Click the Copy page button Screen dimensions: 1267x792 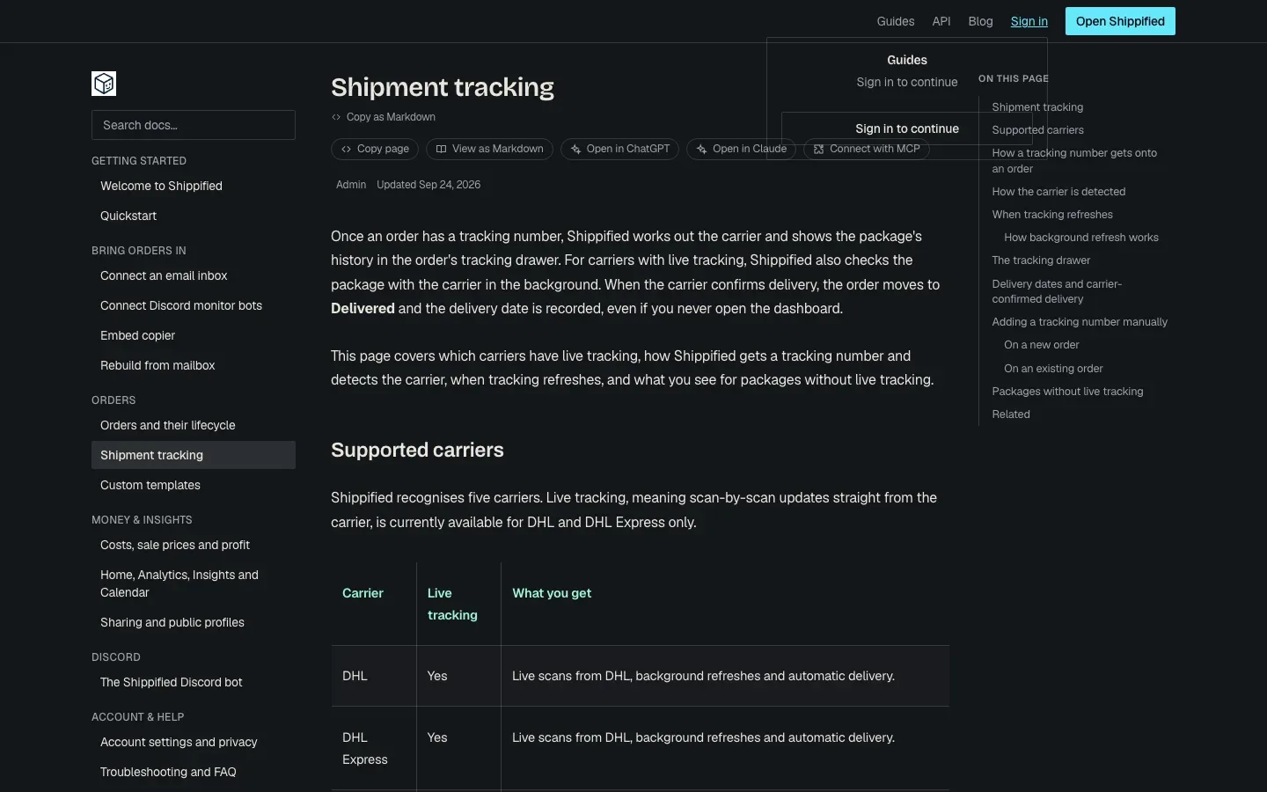(375, 149)
